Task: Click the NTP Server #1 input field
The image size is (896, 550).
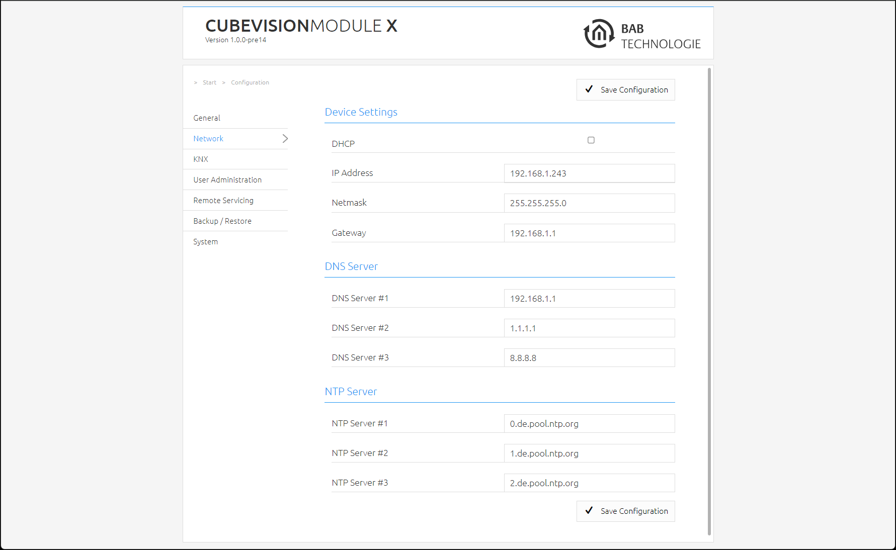Action: tap(590, 424)
